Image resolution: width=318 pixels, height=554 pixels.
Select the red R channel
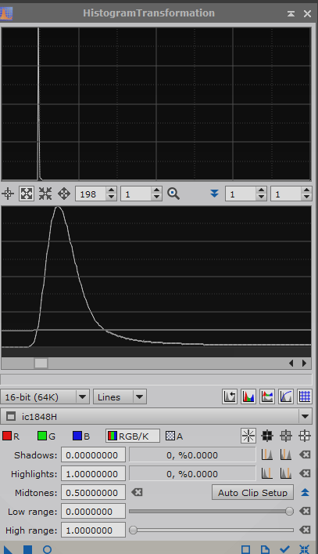click(11, 436)
